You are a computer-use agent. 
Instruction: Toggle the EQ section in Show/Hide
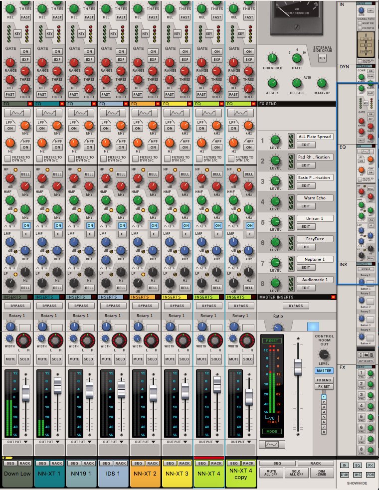(x=358, y=465)
